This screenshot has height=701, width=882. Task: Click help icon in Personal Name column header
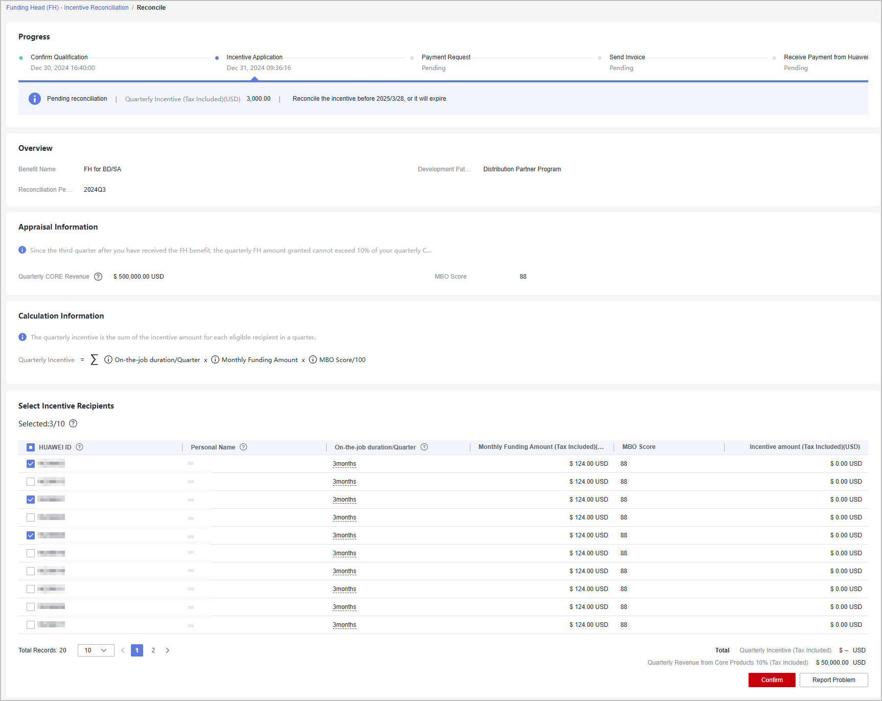click(x=243, y=447)
